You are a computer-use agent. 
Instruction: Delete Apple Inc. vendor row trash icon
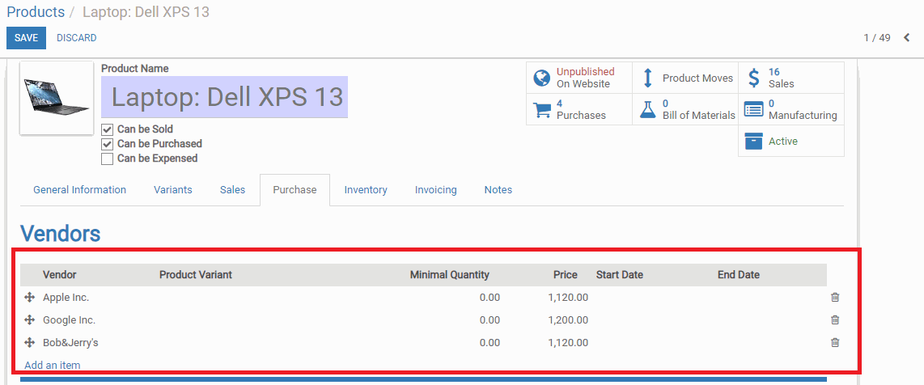pyautogui.click(x=835, y=298)
